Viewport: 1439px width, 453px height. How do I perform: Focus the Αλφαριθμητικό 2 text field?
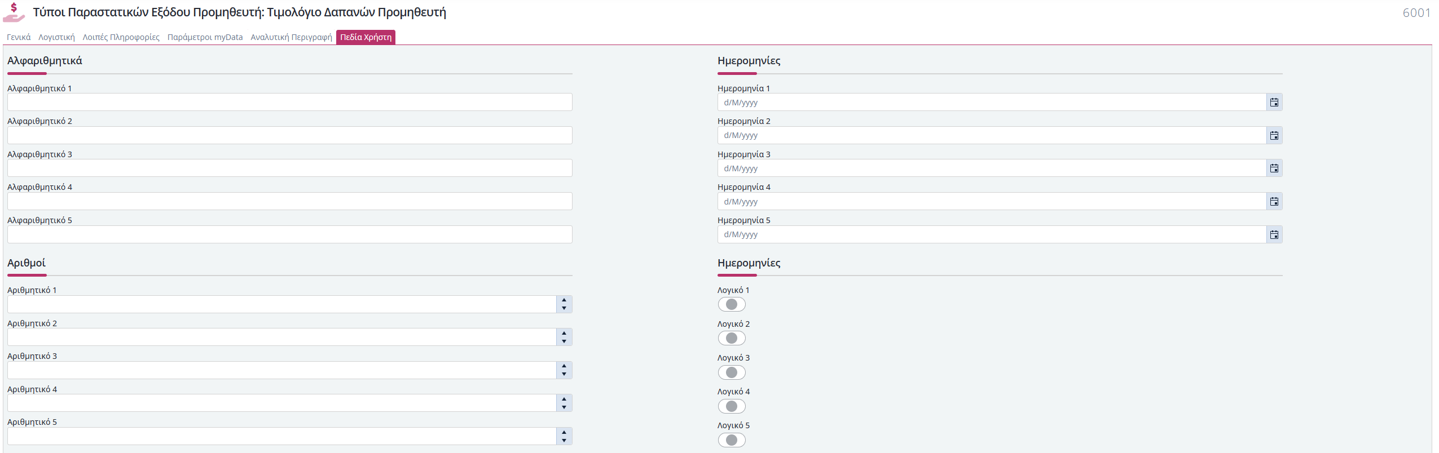[290, 135]
